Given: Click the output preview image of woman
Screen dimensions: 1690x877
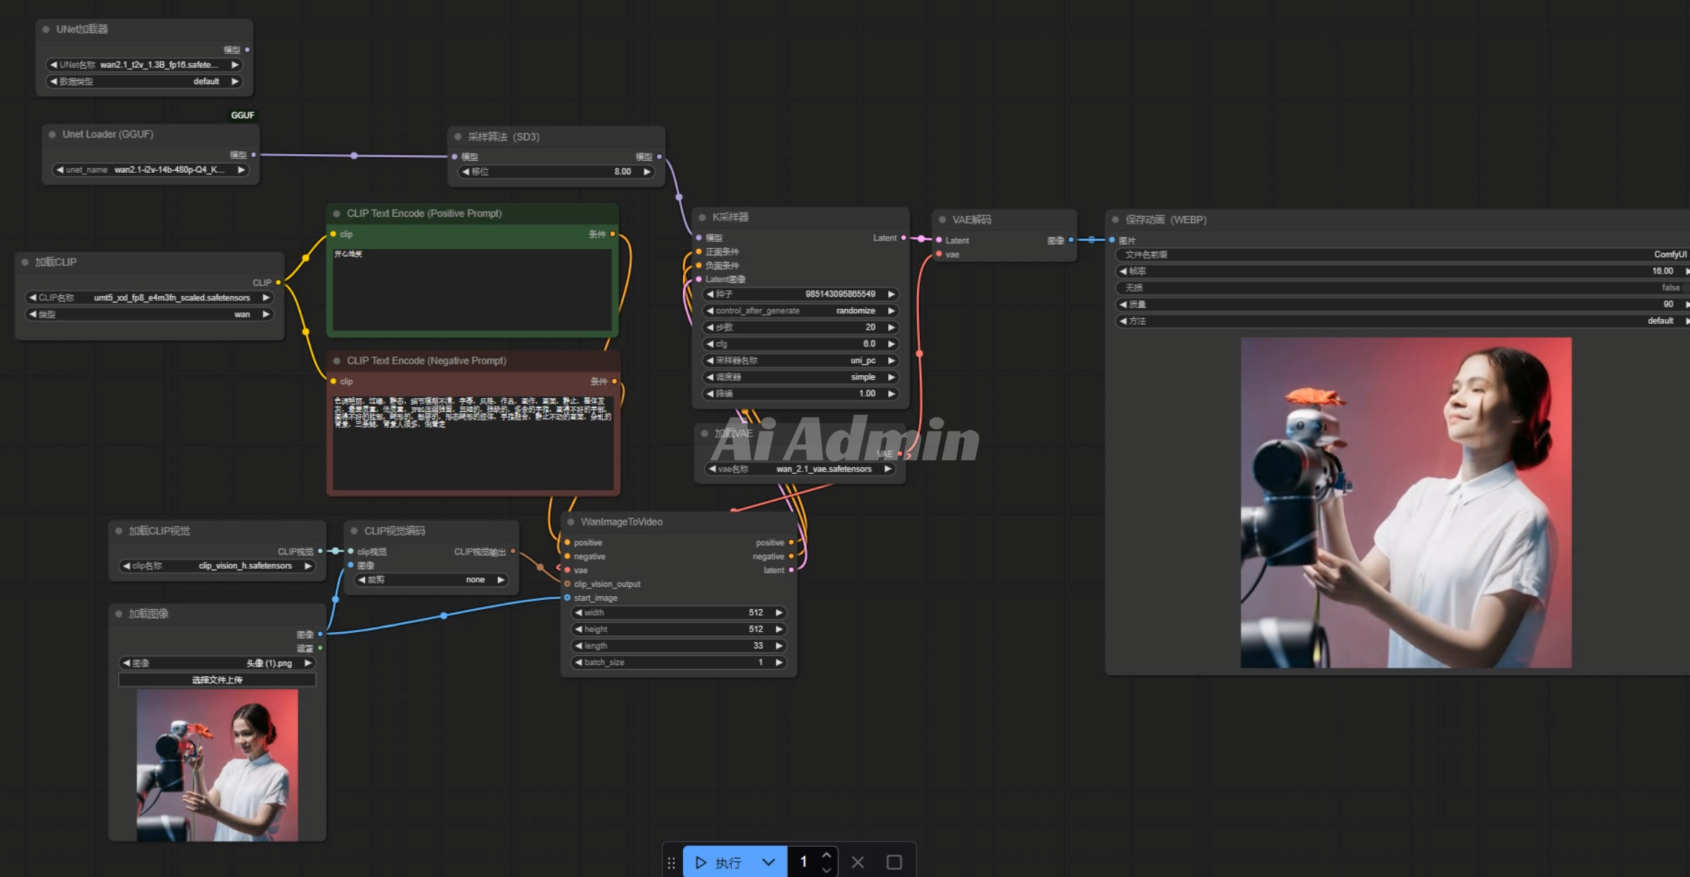Looking at the screenshot, I should click(1405, 503).
